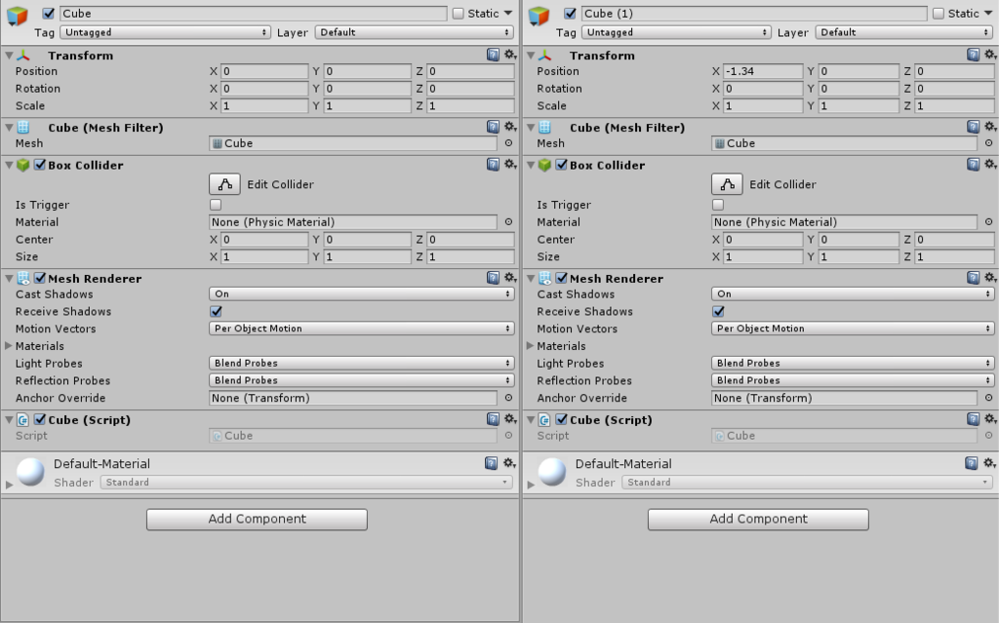This screenshot has height=623, width=999.
Task: Click Edit Collider icon button in Cube (1) inspector
Action: tap(727, 184)
